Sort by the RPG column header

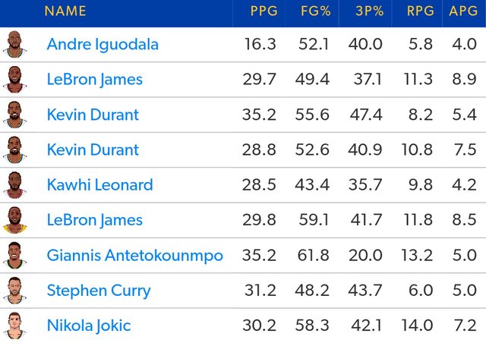pos(420,11)
